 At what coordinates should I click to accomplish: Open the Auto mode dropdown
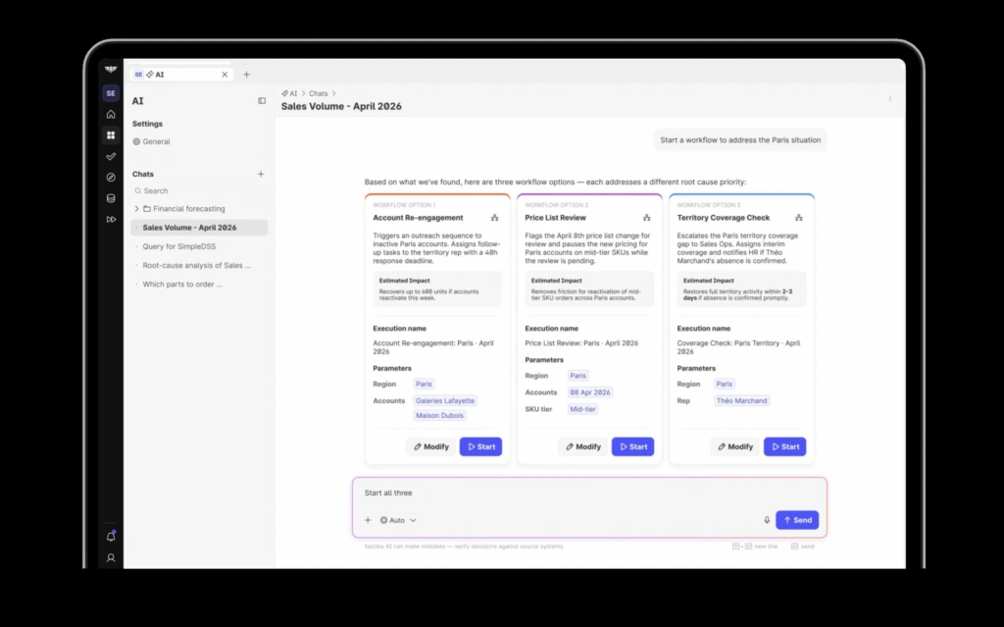(x=398, y=520)
